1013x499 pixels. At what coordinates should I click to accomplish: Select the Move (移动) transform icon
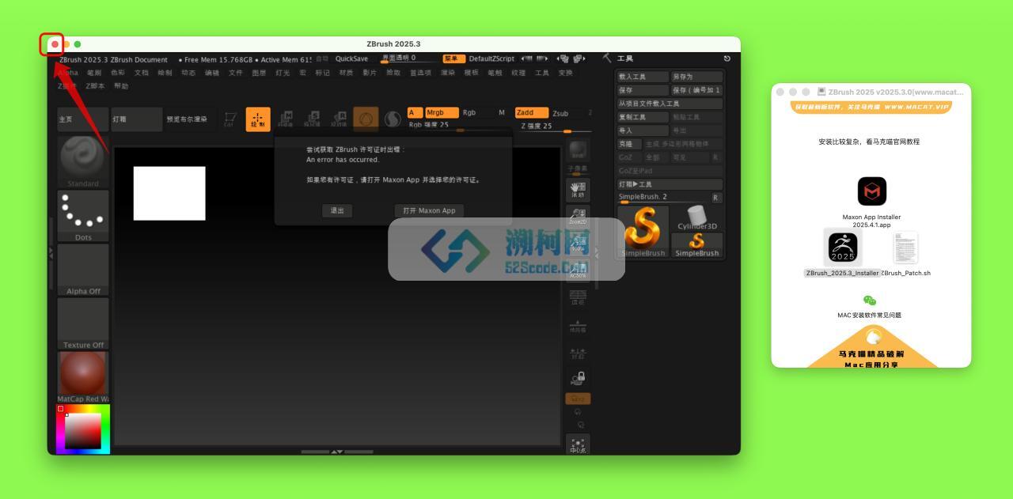click(x=286, y=119)
